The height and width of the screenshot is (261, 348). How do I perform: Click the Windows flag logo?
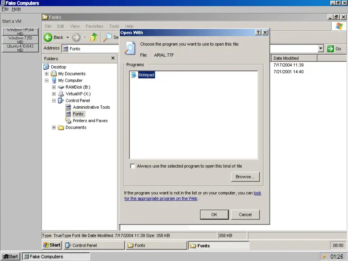339,26
